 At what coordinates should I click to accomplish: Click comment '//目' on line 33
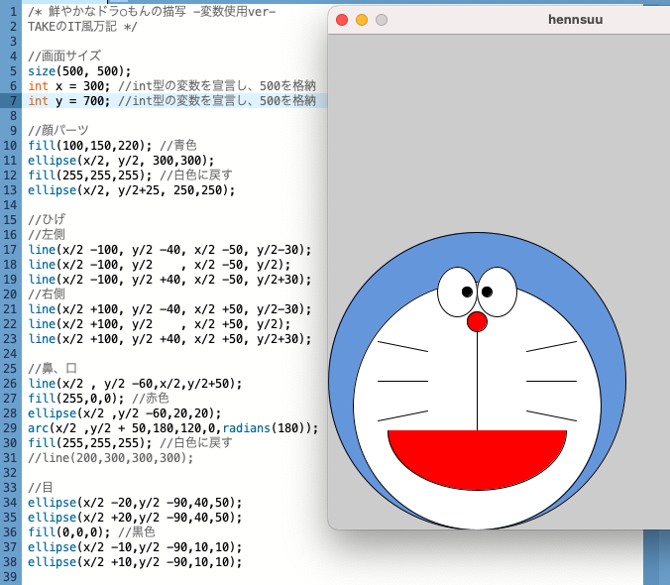tap(41, 488)
